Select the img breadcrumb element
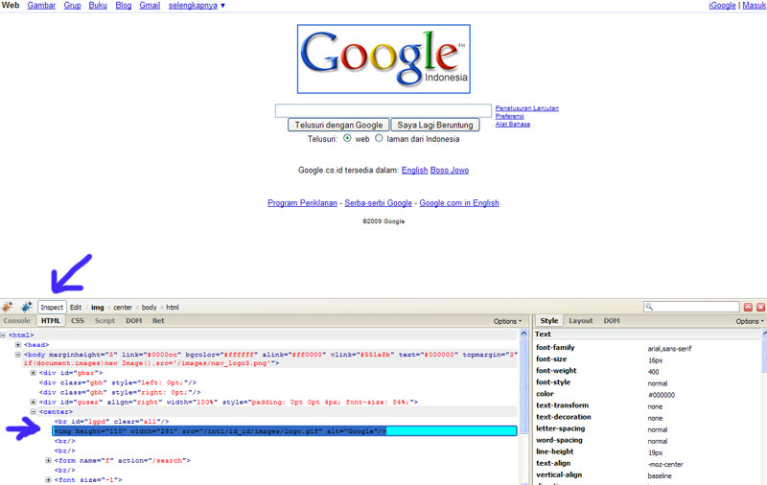 tap(98, 308)
